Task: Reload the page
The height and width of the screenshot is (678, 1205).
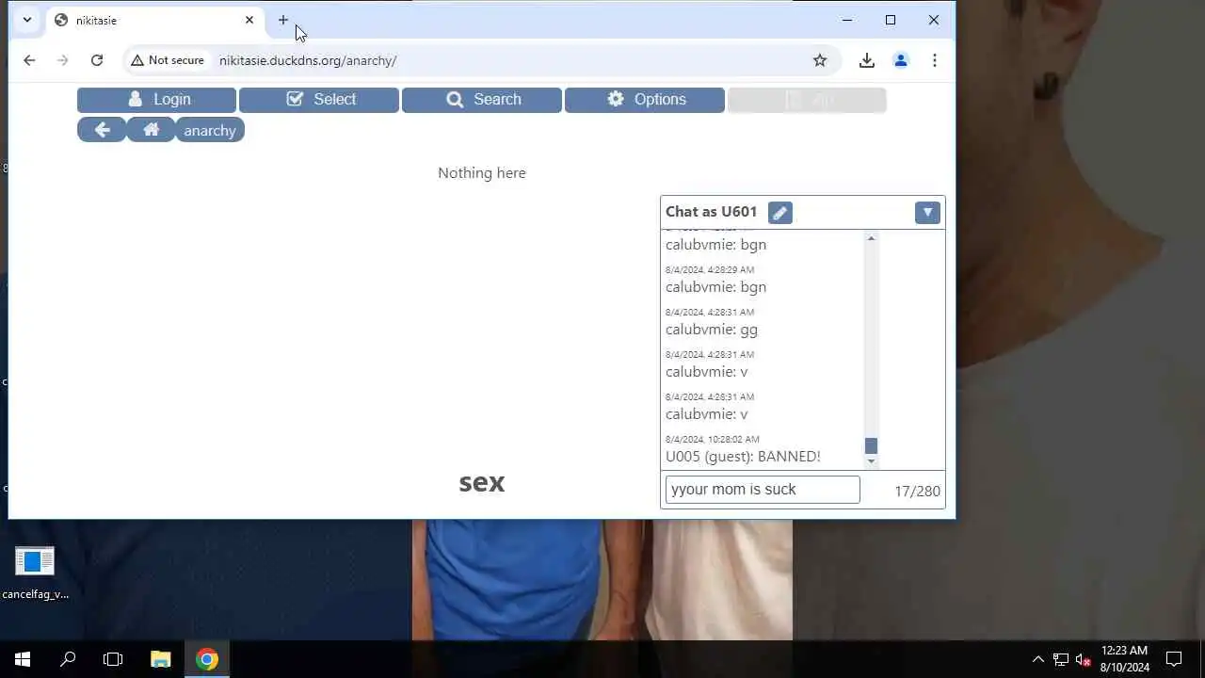Action: 97,60
